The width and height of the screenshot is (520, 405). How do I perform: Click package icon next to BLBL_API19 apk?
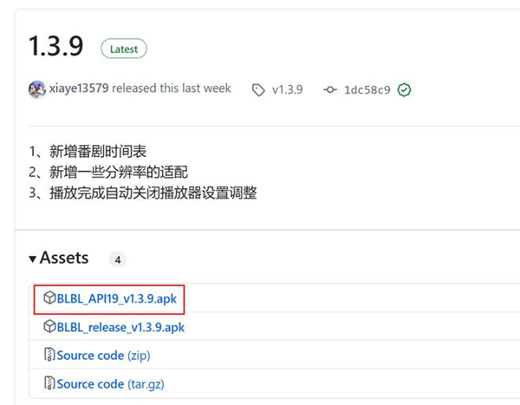pos(49,298)
